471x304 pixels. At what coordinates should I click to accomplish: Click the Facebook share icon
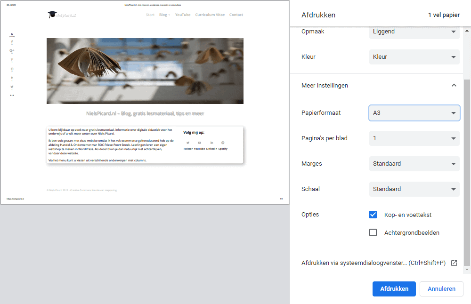click(x=11, y=42)
